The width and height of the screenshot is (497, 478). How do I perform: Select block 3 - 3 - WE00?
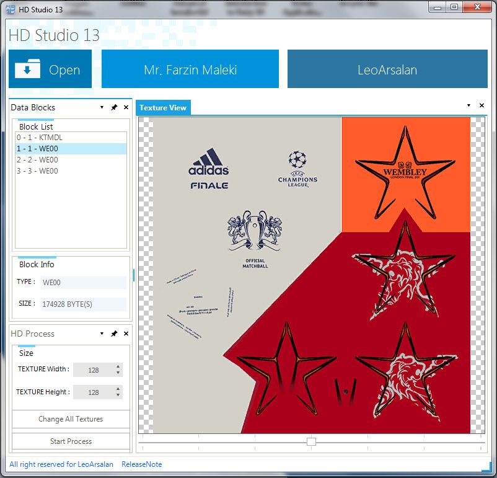37,170
